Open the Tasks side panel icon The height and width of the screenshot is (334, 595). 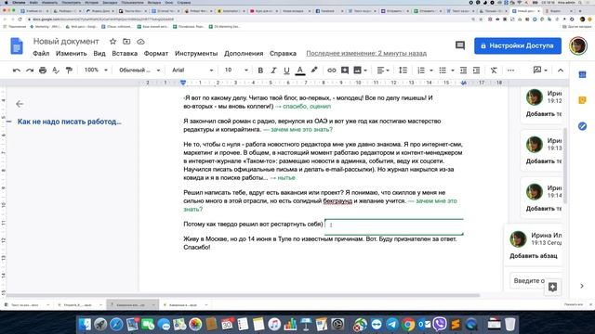point(582,126)
